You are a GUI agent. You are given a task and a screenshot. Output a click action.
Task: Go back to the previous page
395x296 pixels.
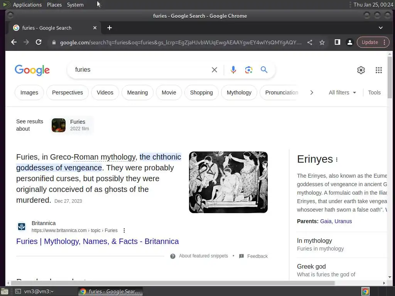tap(14, 42)
